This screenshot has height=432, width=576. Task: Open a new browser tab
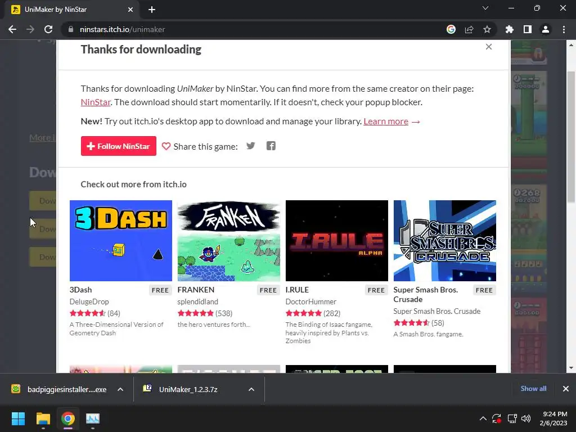[x=152, y=10]
